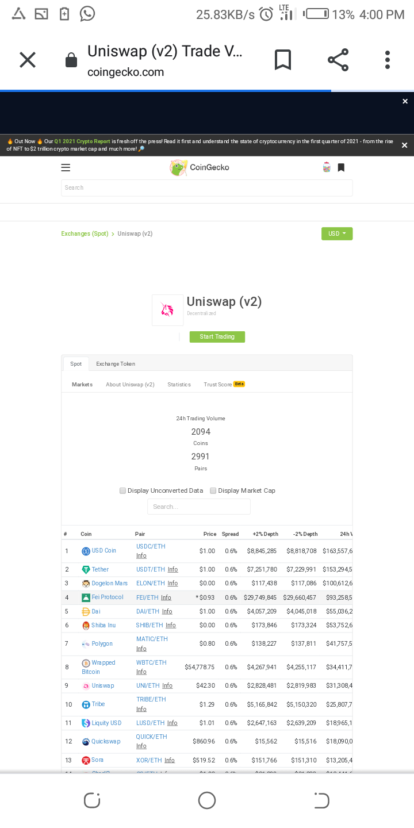Image resolution: width=414 pixels, height=828 pixels.
Task: Click the browser address bar URL coingecko.com
Action: point(126,72)
